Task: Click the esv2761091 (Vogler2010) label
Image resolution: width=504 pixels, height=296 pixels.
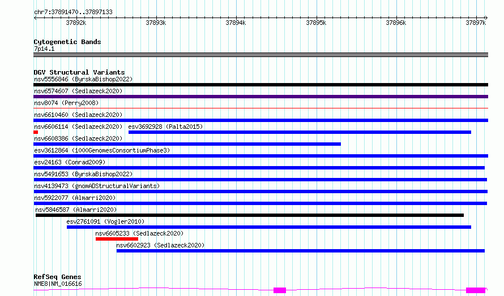Action: pos(105,221)
